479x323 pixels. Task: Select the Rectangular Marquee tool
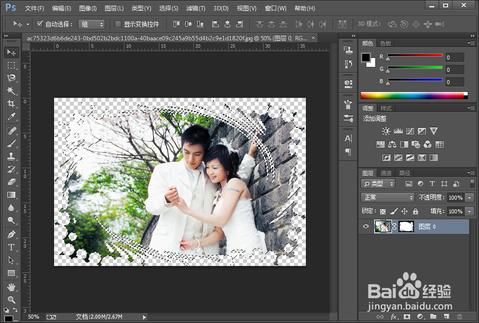(11, 65)
